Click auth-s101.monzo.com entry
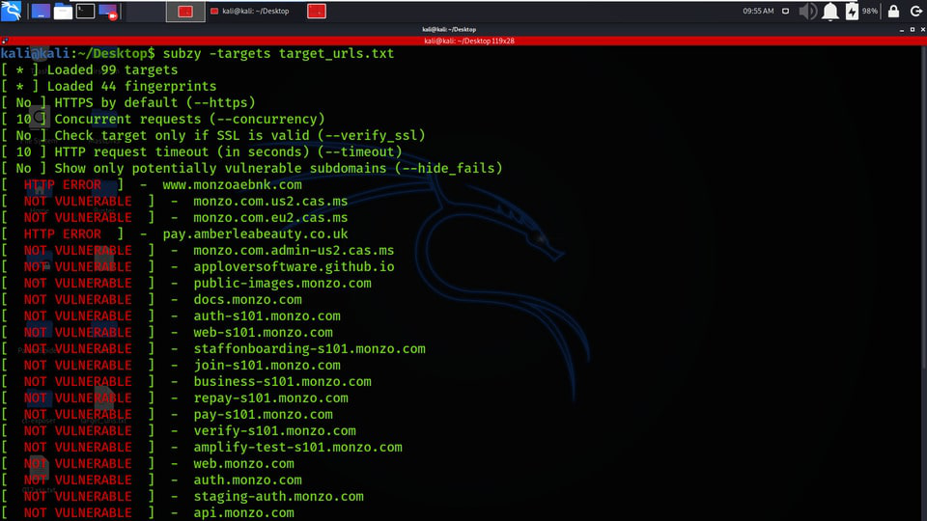 tap(267, 316)
